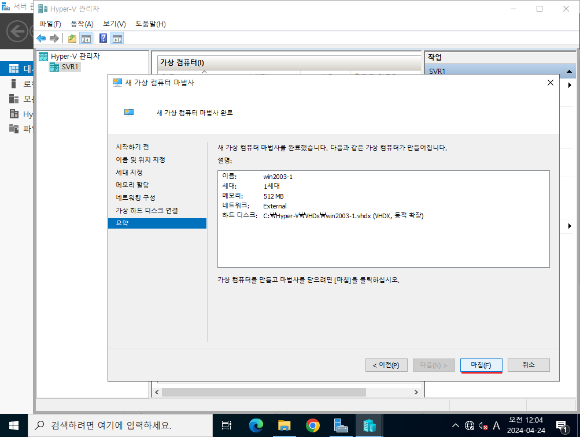Open the help toolbar icon
The image size is (580, 437).
click(103, 38)
